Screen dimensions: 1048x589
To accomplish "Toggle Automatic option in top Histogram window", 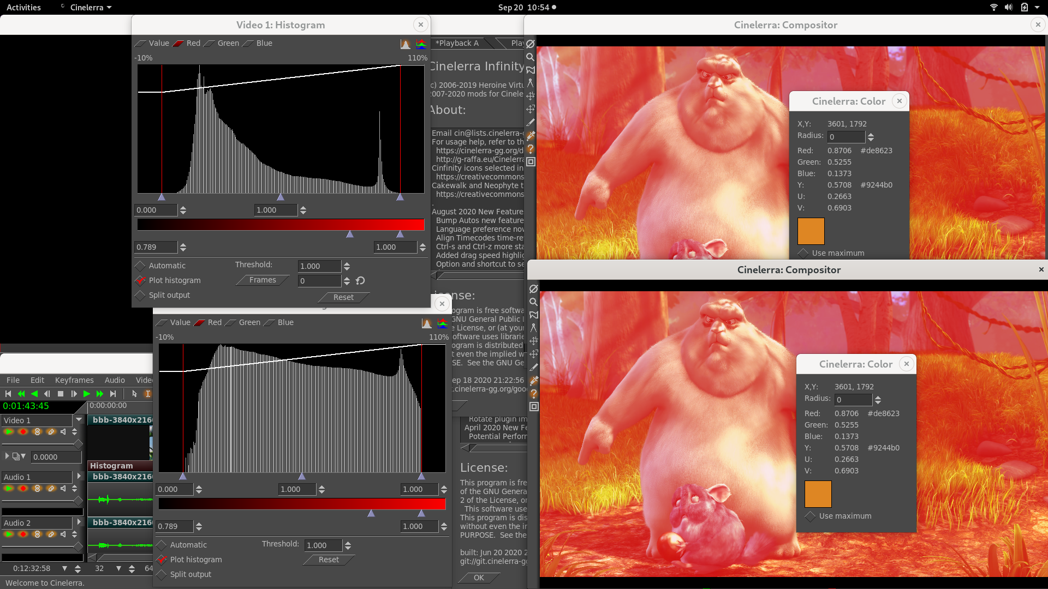I will coord(141,266).
